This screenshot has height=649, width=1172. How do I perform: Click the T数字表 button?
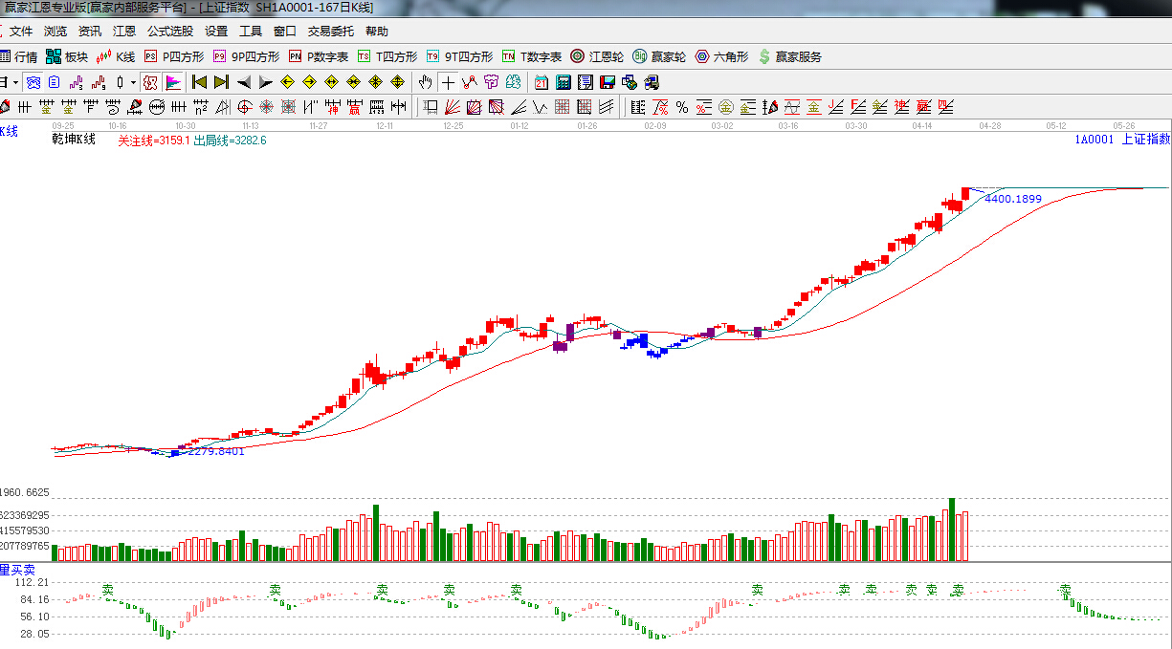point(532,56)
